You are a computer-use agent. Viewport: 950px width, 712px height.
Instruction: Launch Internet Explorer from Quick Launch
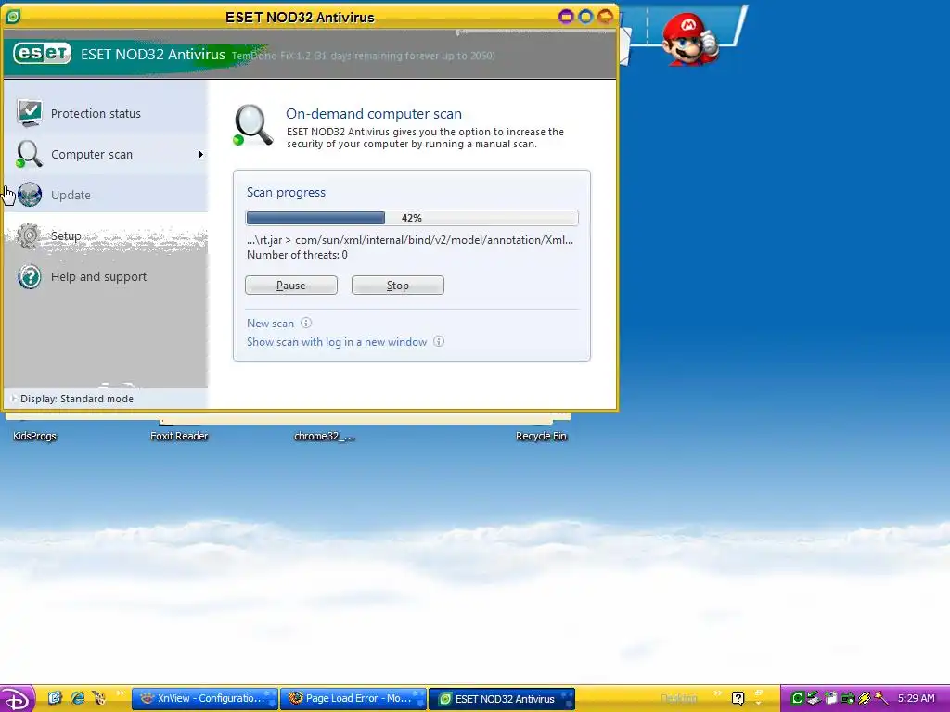coord(78,698)
